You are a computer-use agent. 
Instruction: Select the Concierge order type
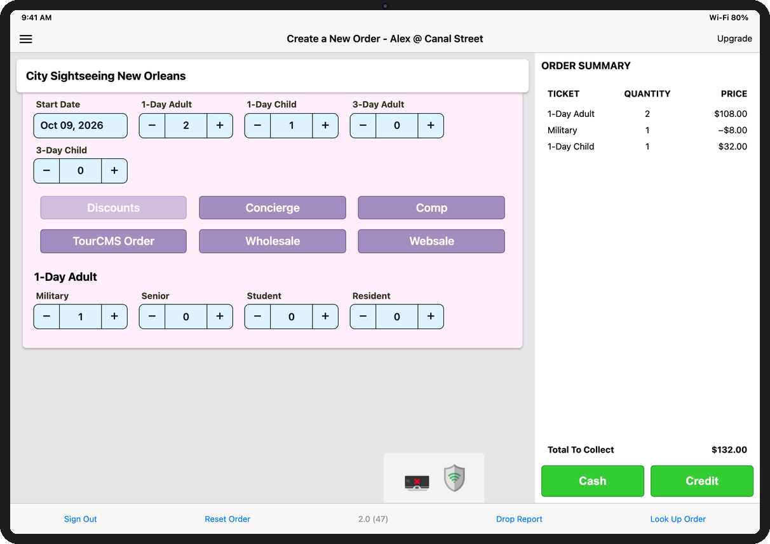pos(273,208)
